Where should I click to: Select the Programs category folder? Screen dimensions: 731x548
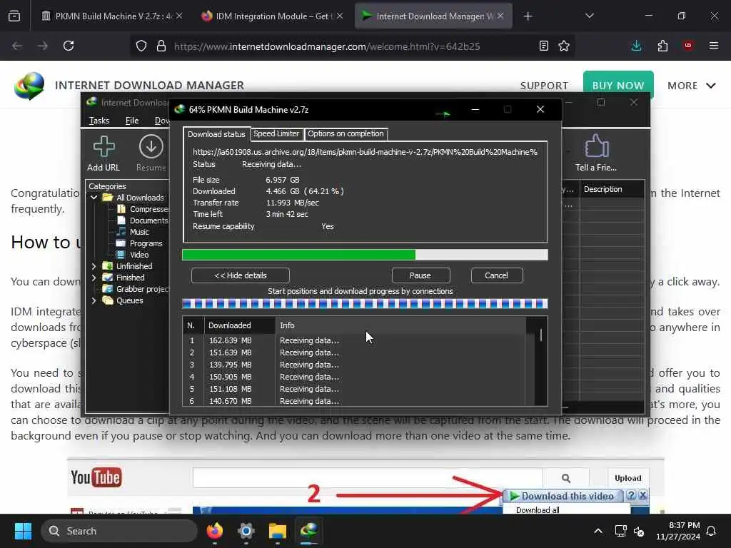140,243
